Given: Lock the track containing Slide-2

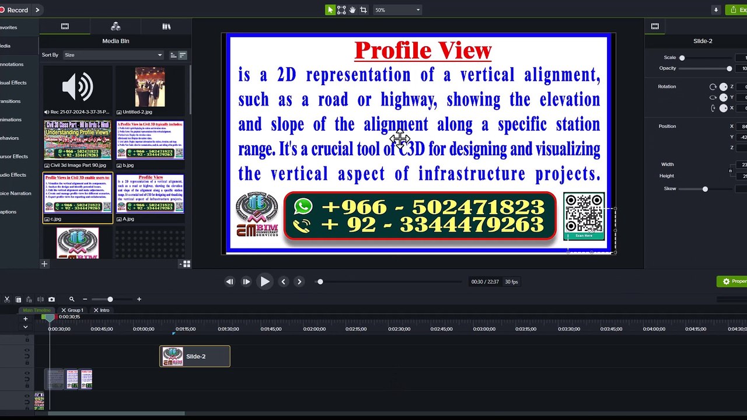Looking at the screenshot, I should [x=27, y=362].
